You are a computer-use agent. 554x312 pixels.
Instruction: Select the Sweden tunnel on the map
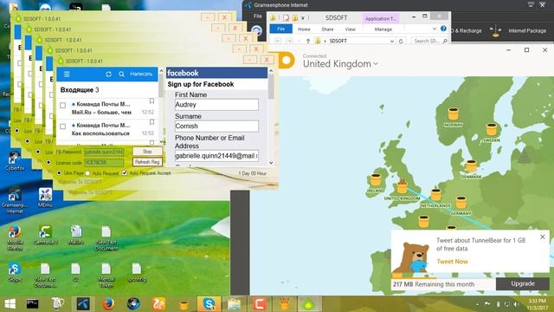pos(492,129)
